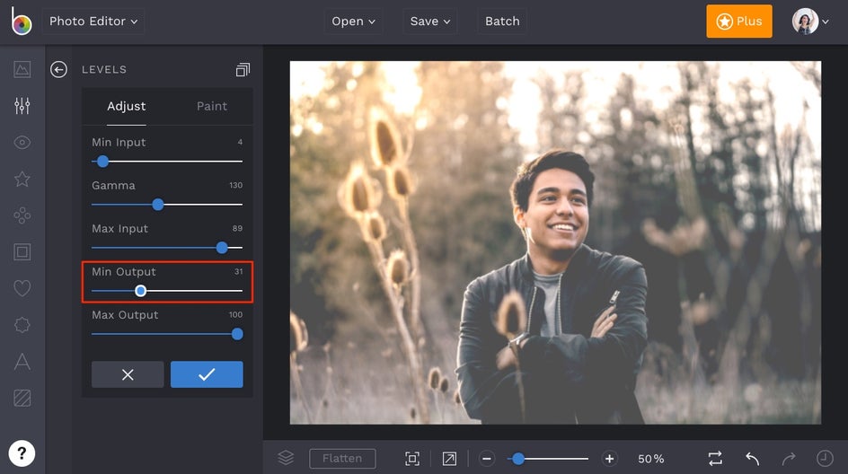This screenshot has width=848, height=474.
Task: Open the Overlays heart icon
Action: (22, 288)
